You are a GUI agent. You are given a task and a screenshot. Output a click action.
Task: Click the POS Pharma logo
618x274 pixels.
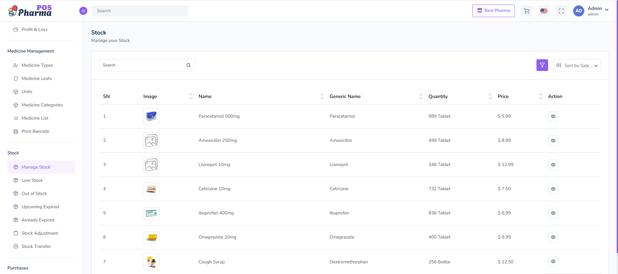click(30, 11)
